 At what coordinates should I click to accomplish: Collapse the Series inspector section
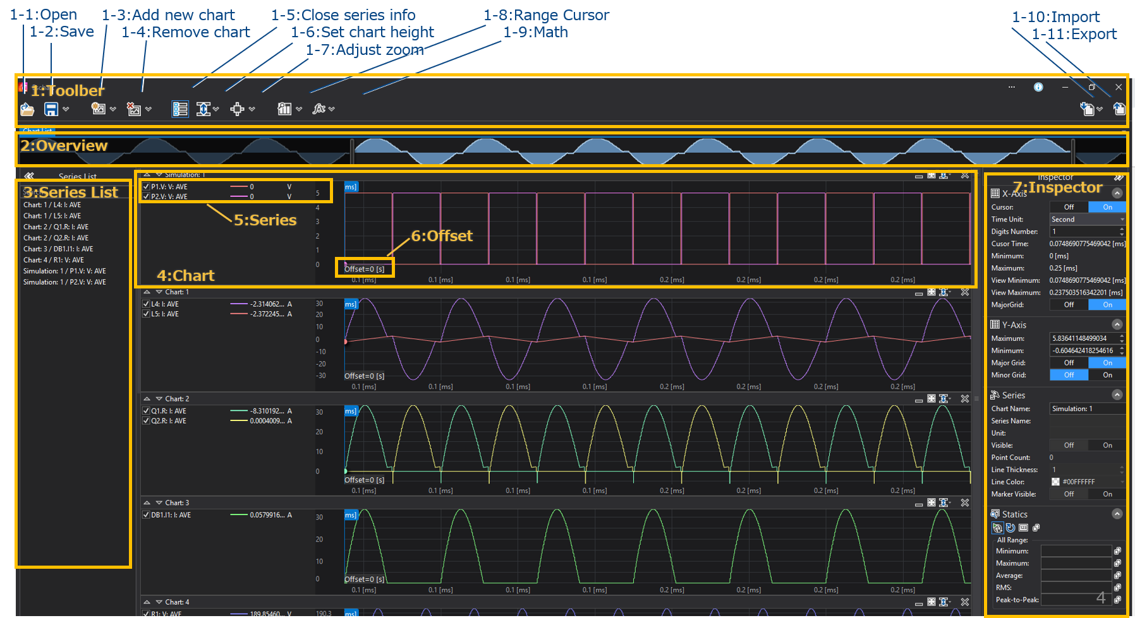coord(1117,395)
